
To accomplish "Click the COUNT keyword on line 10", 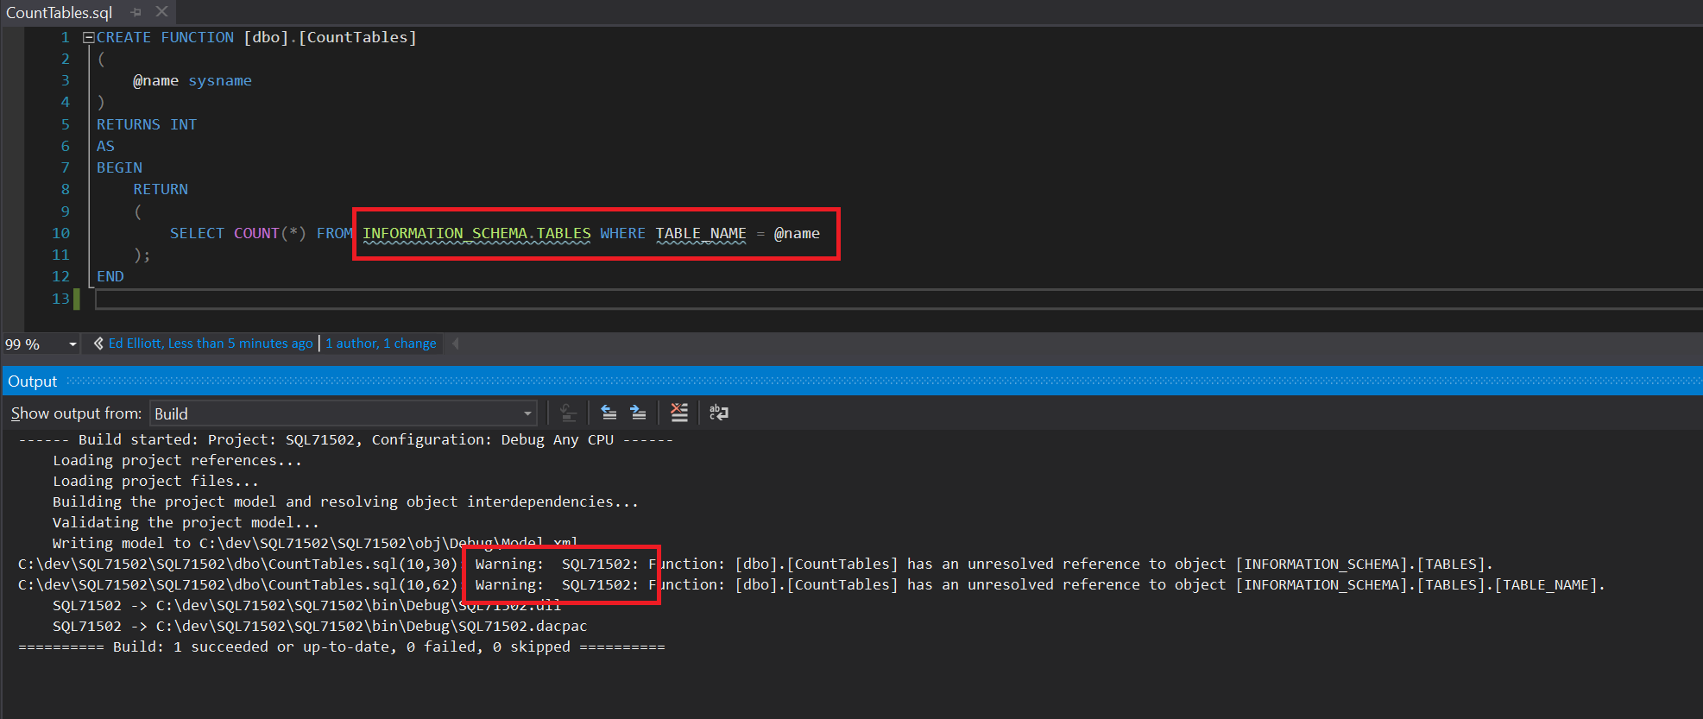I will point(256,234).
